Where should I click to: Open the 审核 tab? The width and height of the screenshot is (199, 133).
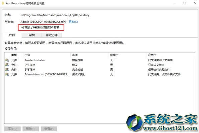32,35
